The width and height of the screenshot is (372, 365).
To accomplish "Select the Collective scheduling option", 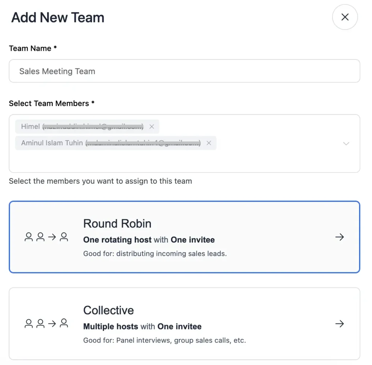I will 185,323.
